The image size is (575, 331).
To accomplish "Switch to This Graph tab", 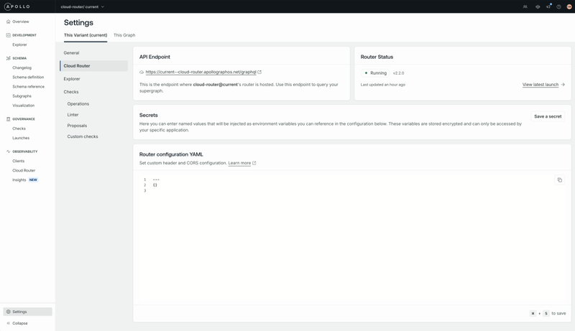I will [124, 35].
